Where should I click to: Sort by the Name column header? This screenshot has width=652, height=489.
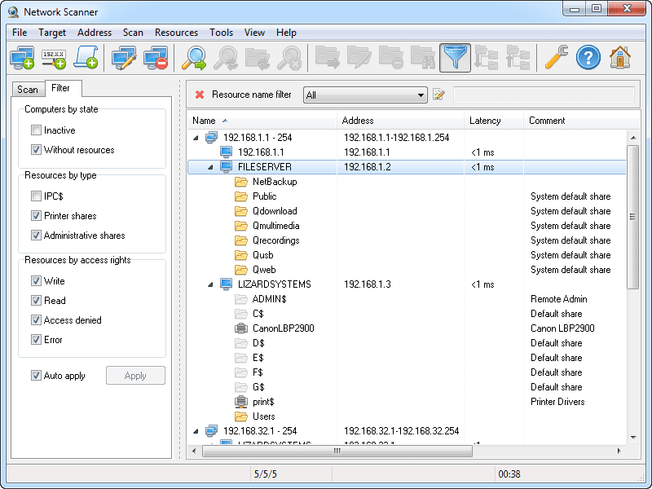tap(262, 121)
